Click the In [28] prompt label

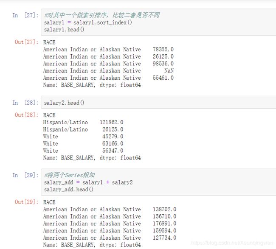coord(25,103)
